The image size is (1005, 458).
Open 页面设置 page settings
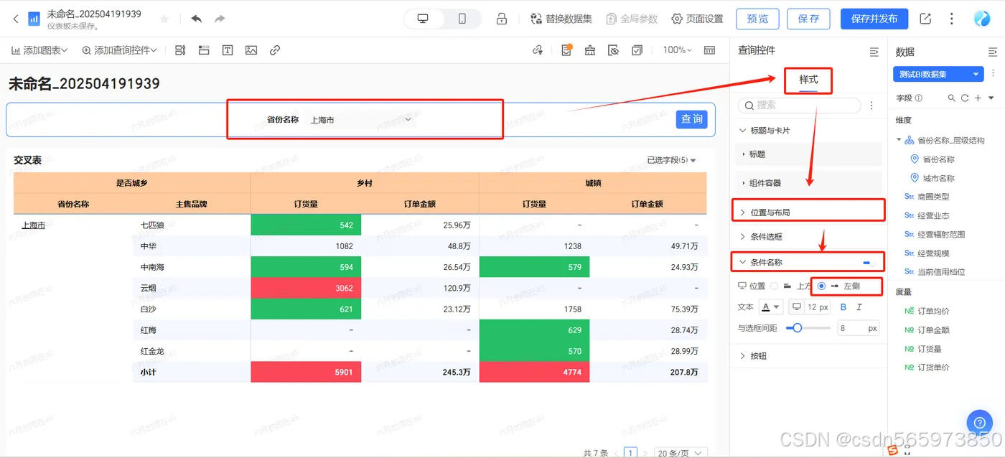pyautogui.click(x=697, y=19)
